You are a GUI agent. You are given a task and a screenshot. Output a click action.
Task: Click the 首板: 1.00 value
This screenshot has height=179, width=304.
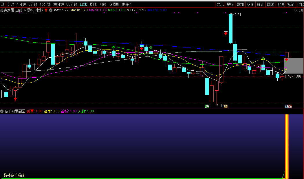69,111
